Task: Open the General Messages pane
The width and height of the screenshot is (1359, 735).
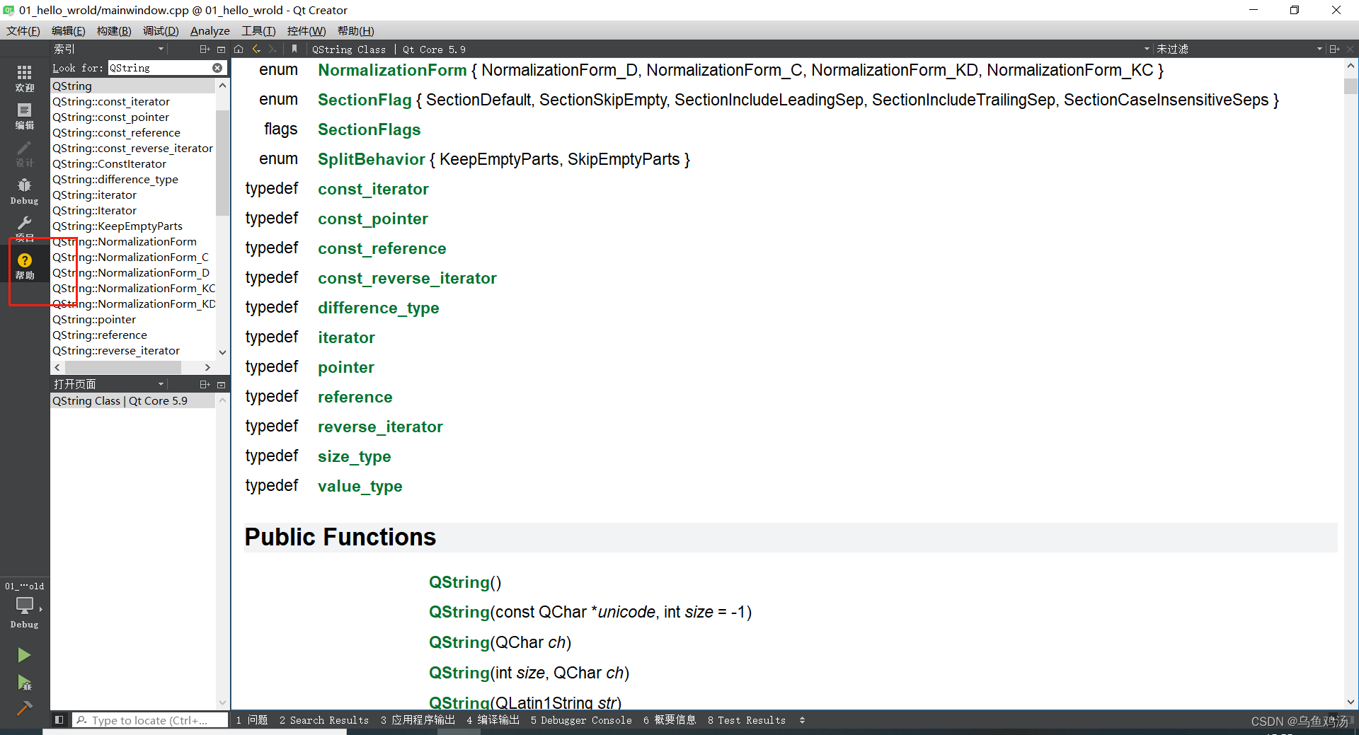Action: pyautogui.click(x=670, y=720)
